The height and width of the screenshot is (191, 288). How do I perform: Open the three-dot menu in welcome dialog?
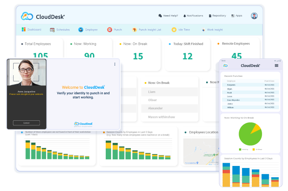pos(115,64)
